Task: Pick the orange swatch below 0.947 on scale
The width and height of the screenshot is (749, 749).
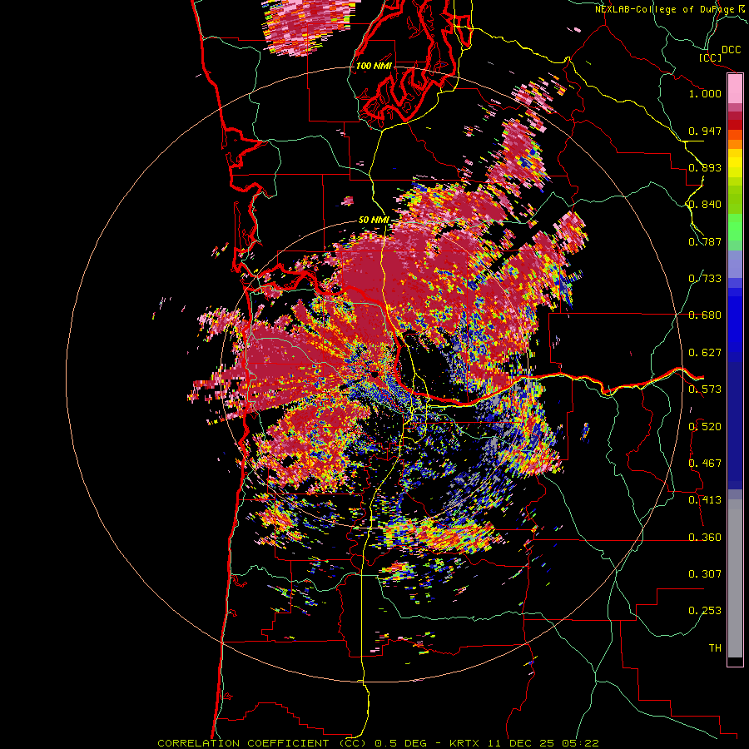Action: point(735,144)
